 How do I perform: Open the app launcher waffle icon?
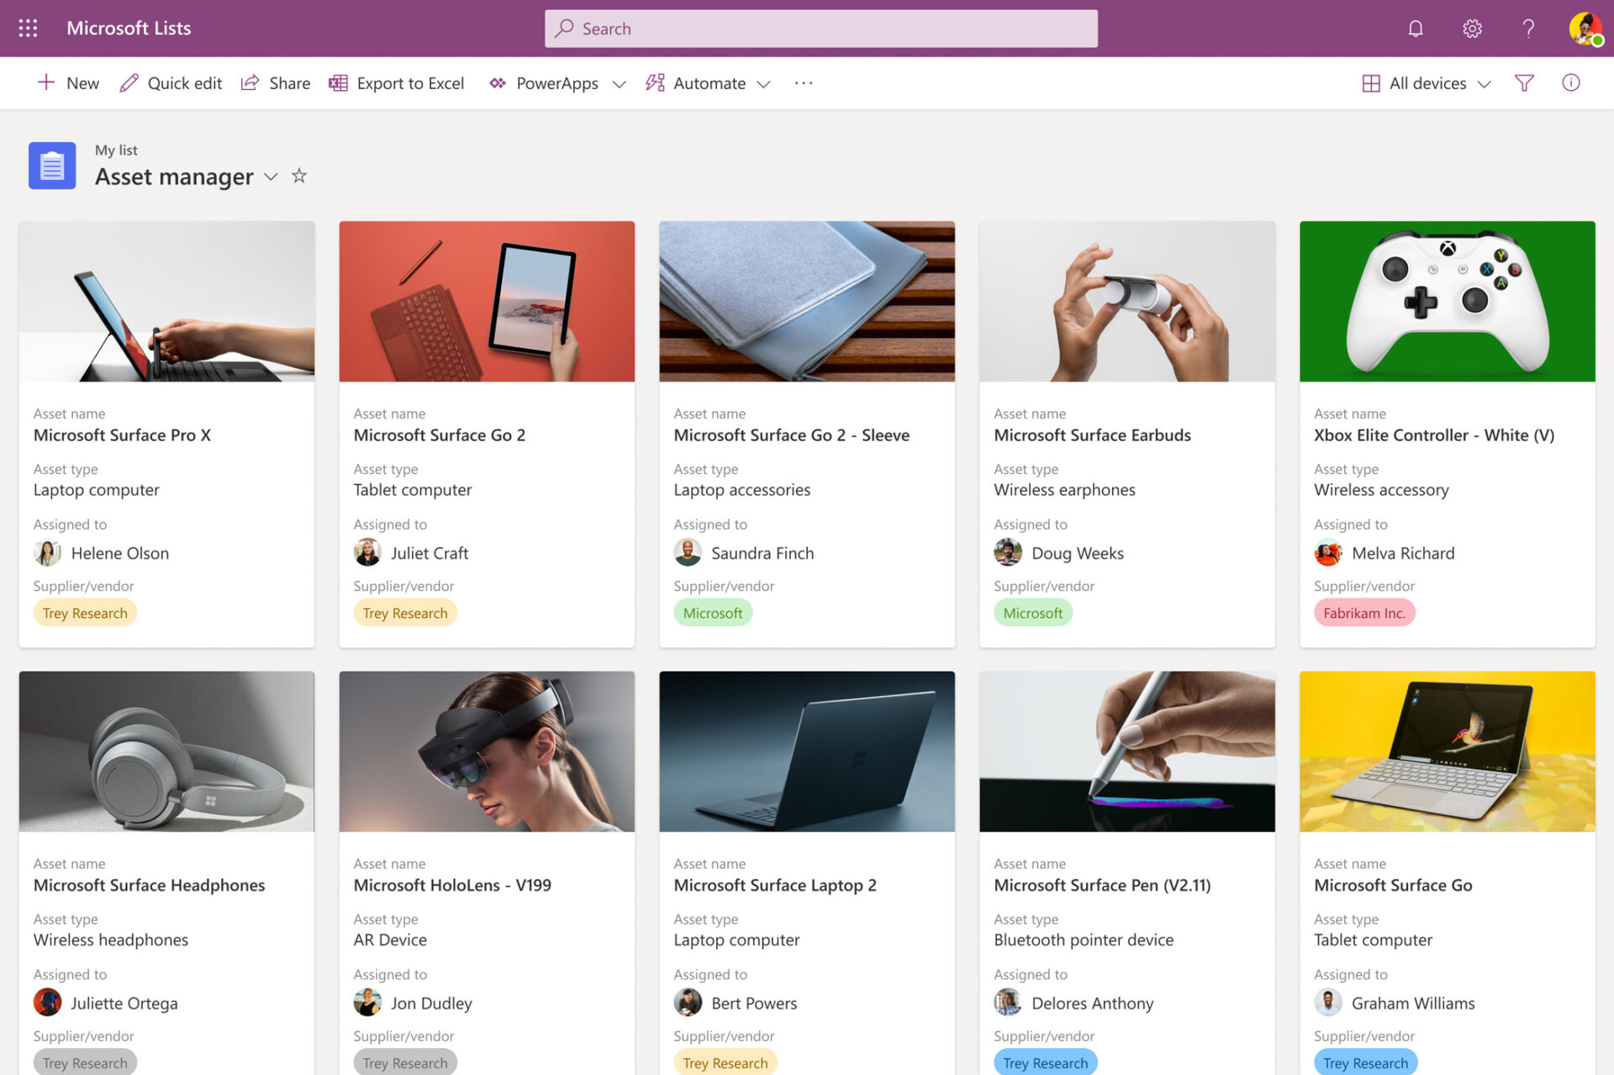click(x=28, y=28)
